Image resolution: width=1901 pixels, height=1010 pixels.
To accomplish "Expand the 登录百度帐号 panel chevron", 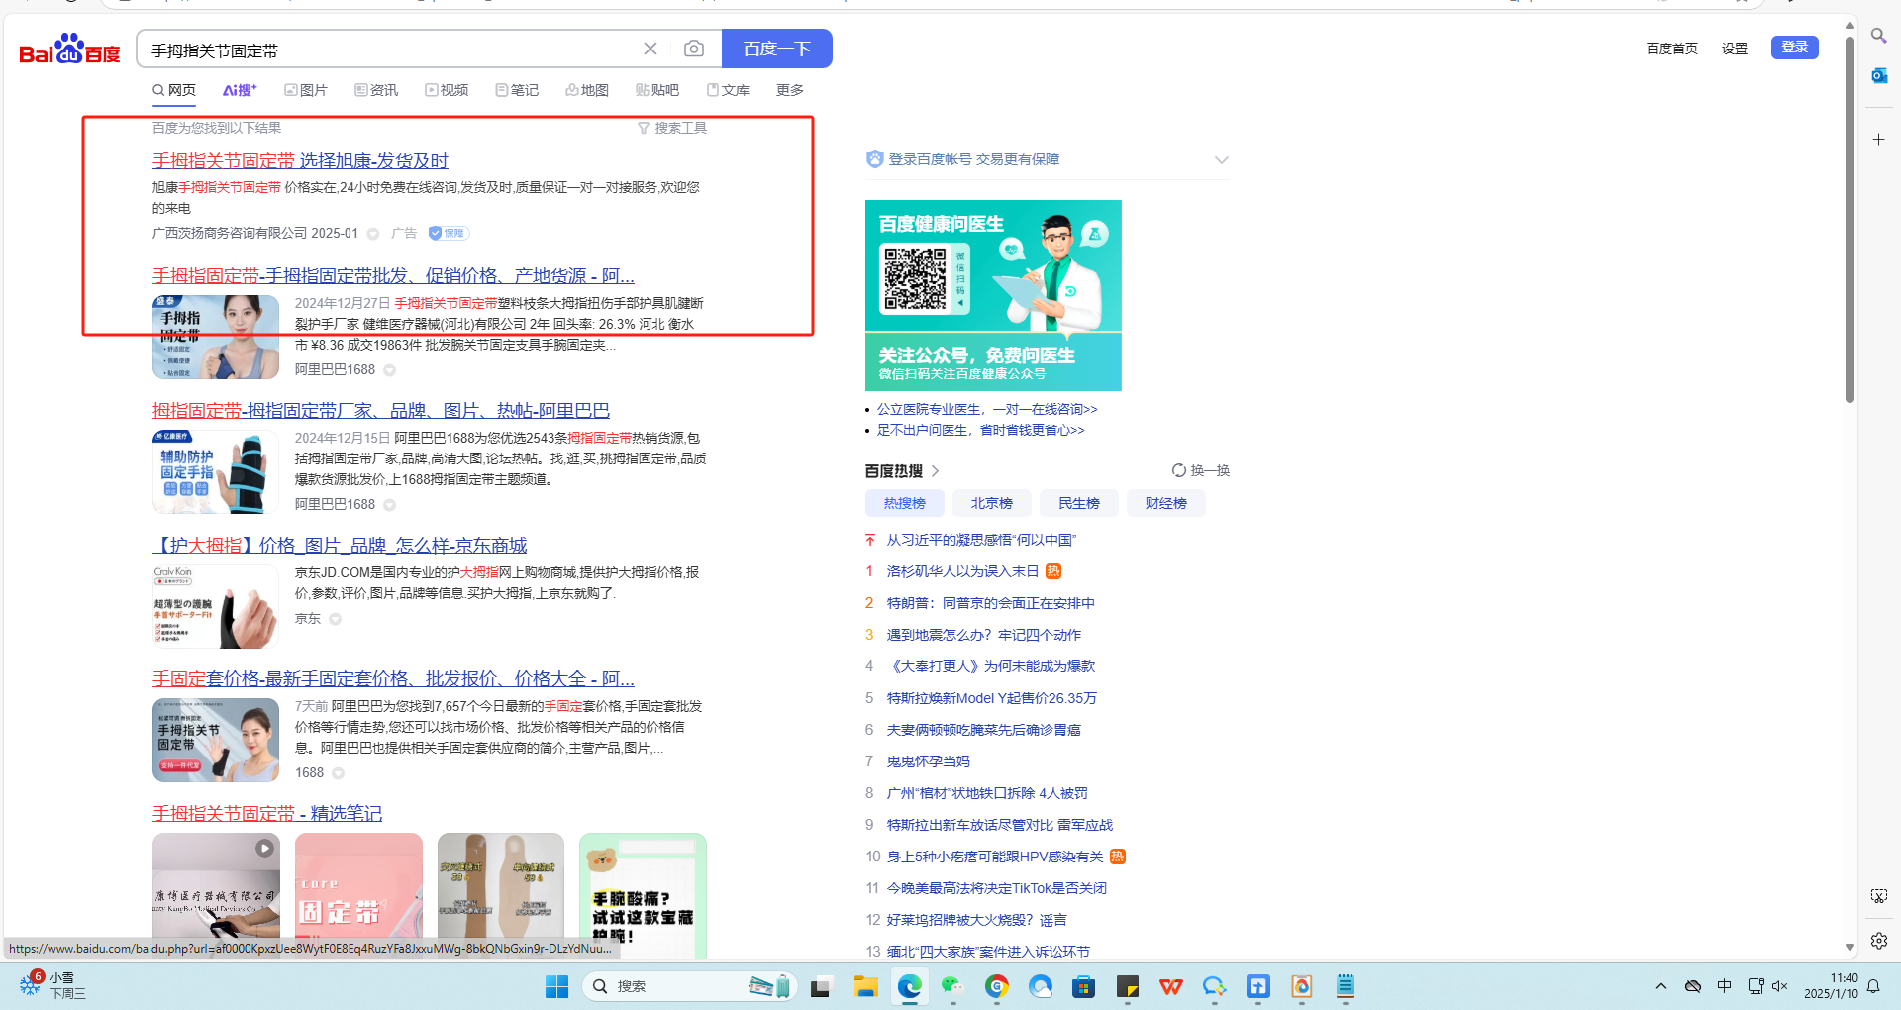I will click(1222, 159).
